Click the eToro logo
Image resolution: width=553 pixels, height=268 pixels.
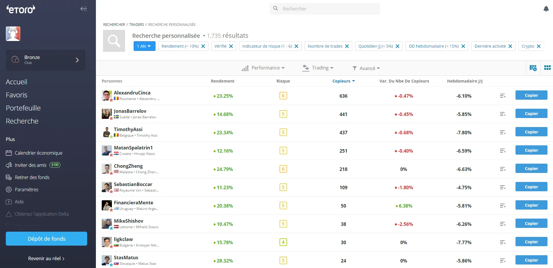click(x=21, y=9)
